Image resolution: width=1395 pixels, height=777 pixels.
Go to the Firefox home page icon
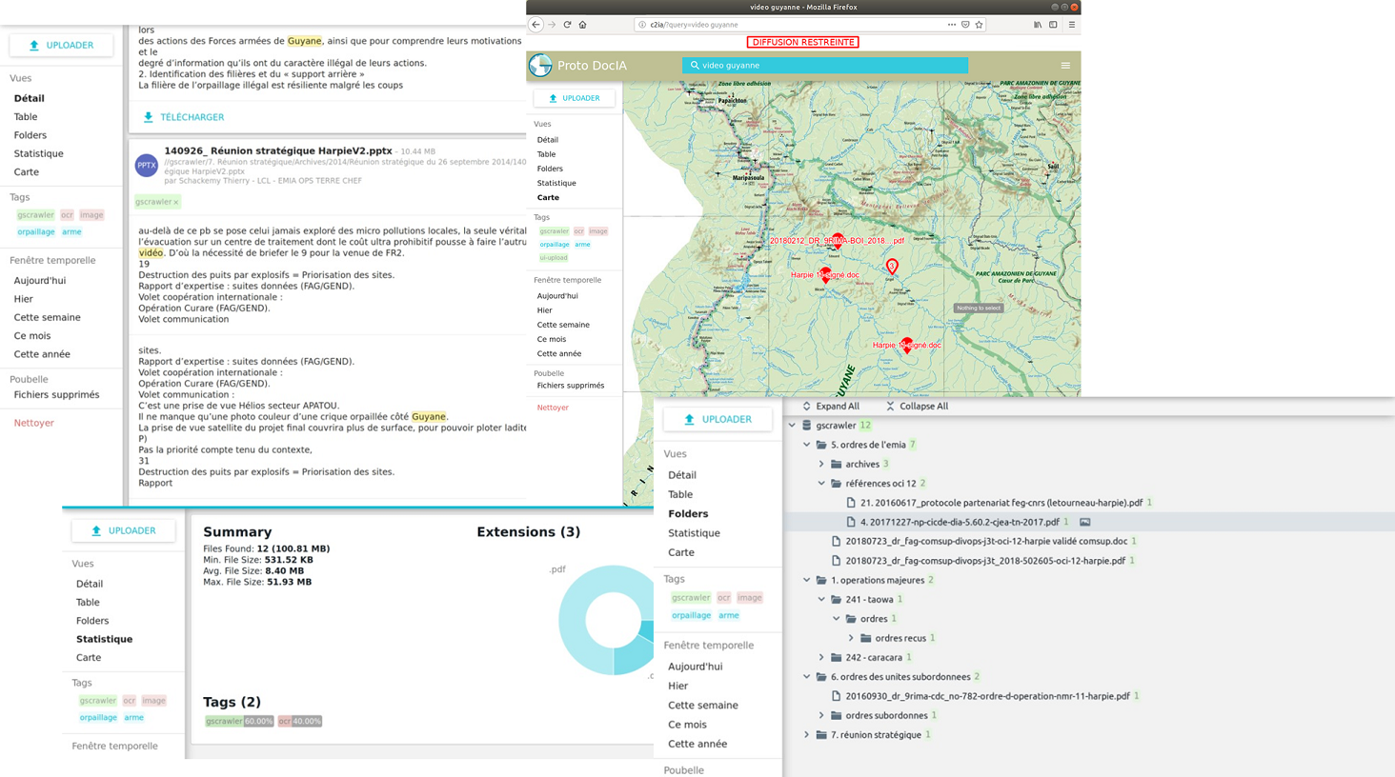tap(582, 25)
